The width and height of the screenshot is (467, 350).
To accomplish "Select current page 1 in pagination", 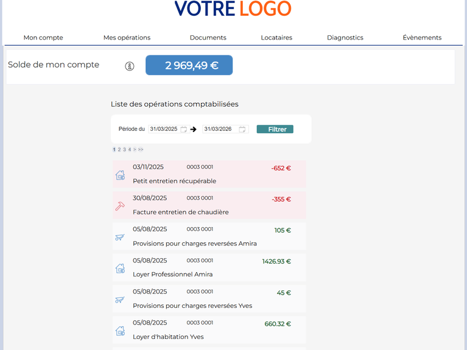I will click(x=114, y=150).
